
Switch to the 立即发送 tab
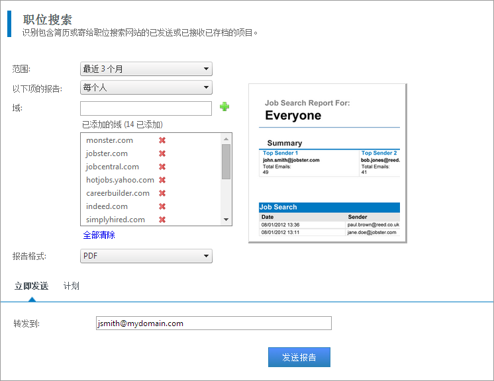pos(31,286)
